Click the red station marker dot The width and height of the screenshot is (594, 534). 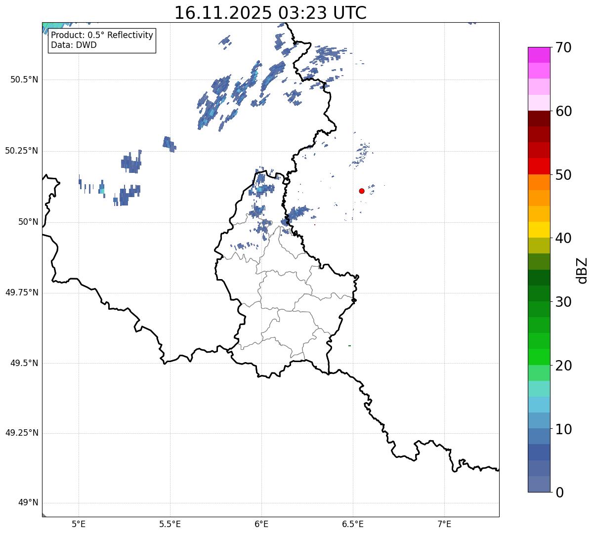(x=361, y=191)
